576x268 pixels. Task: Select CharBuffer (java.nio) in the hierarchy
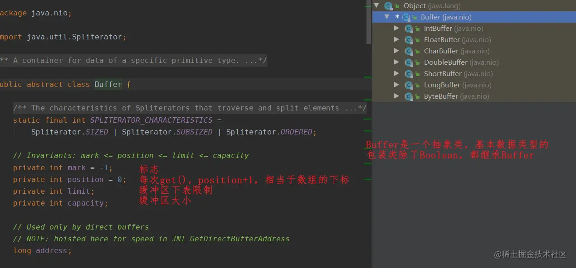474,51
